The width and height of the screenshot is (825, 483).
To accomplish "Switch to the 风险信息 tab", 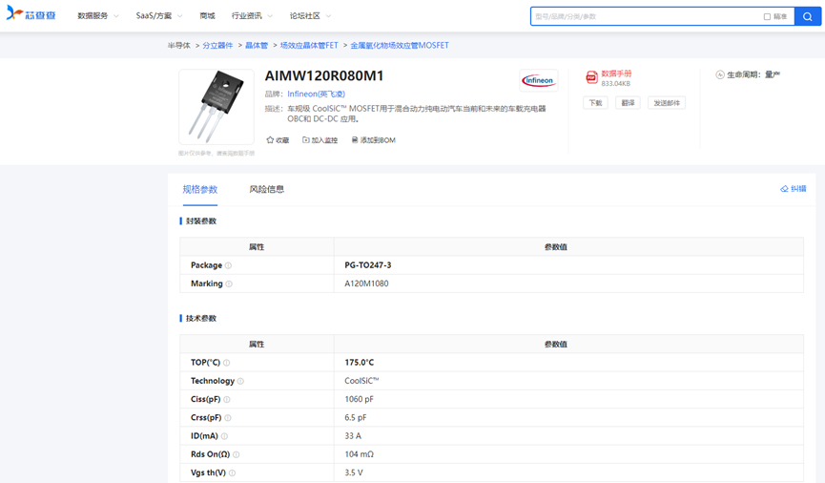I will click(267, 189).
